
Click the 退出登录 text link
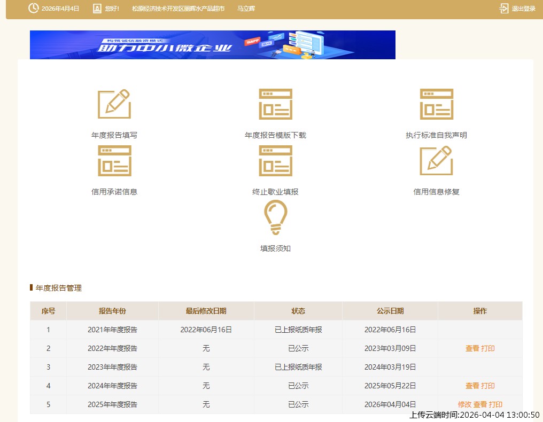coord(523,9)
